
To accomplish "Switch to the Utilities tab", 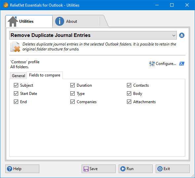I will 29,21.
